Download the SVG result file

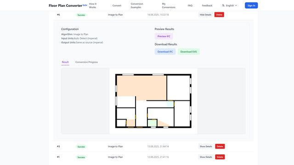tap(189, 52)
